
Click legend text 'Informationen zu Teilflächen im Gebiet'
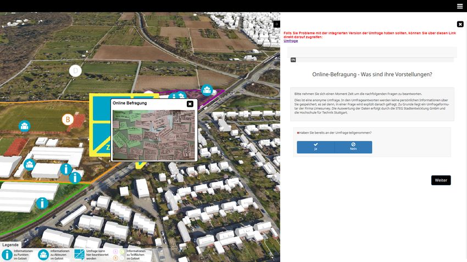[x=136, y=255]
